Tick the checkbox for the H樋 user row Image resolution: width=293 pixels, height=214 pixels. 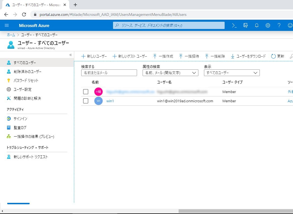[x=86, y=92]
